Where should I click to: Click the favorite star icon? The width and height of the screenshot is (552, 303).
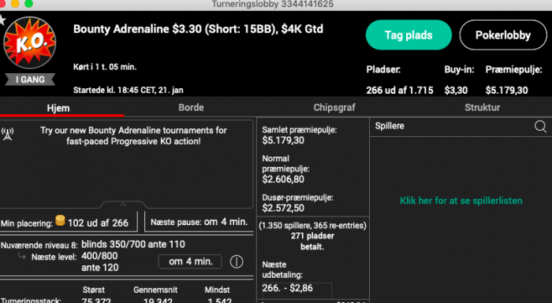click(2, 20)
